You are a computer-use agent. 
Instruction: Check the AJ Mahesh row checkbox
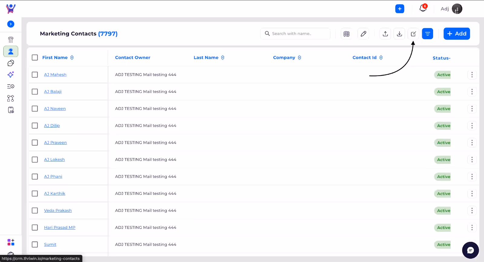tap(35, 74)
